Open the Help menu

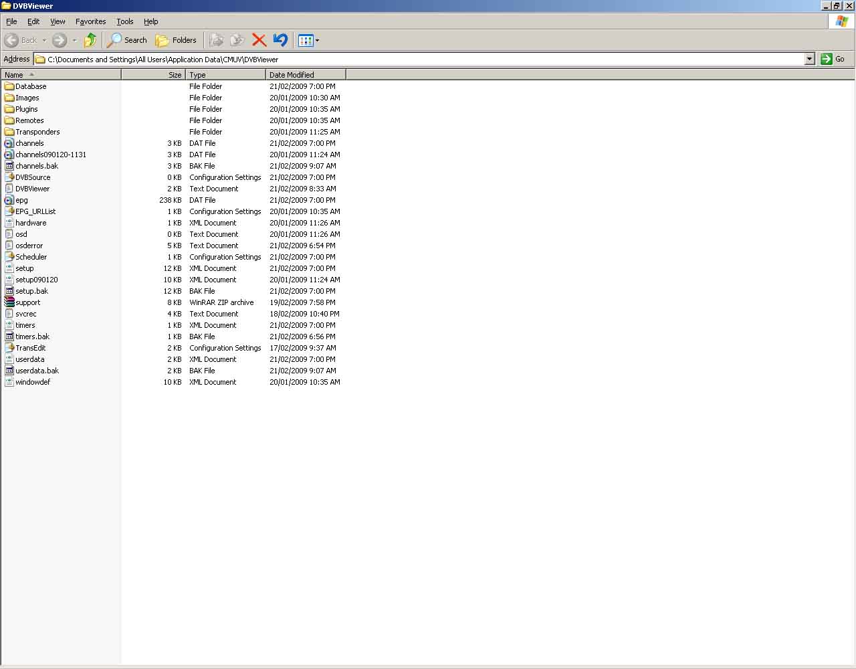point(151,21)
